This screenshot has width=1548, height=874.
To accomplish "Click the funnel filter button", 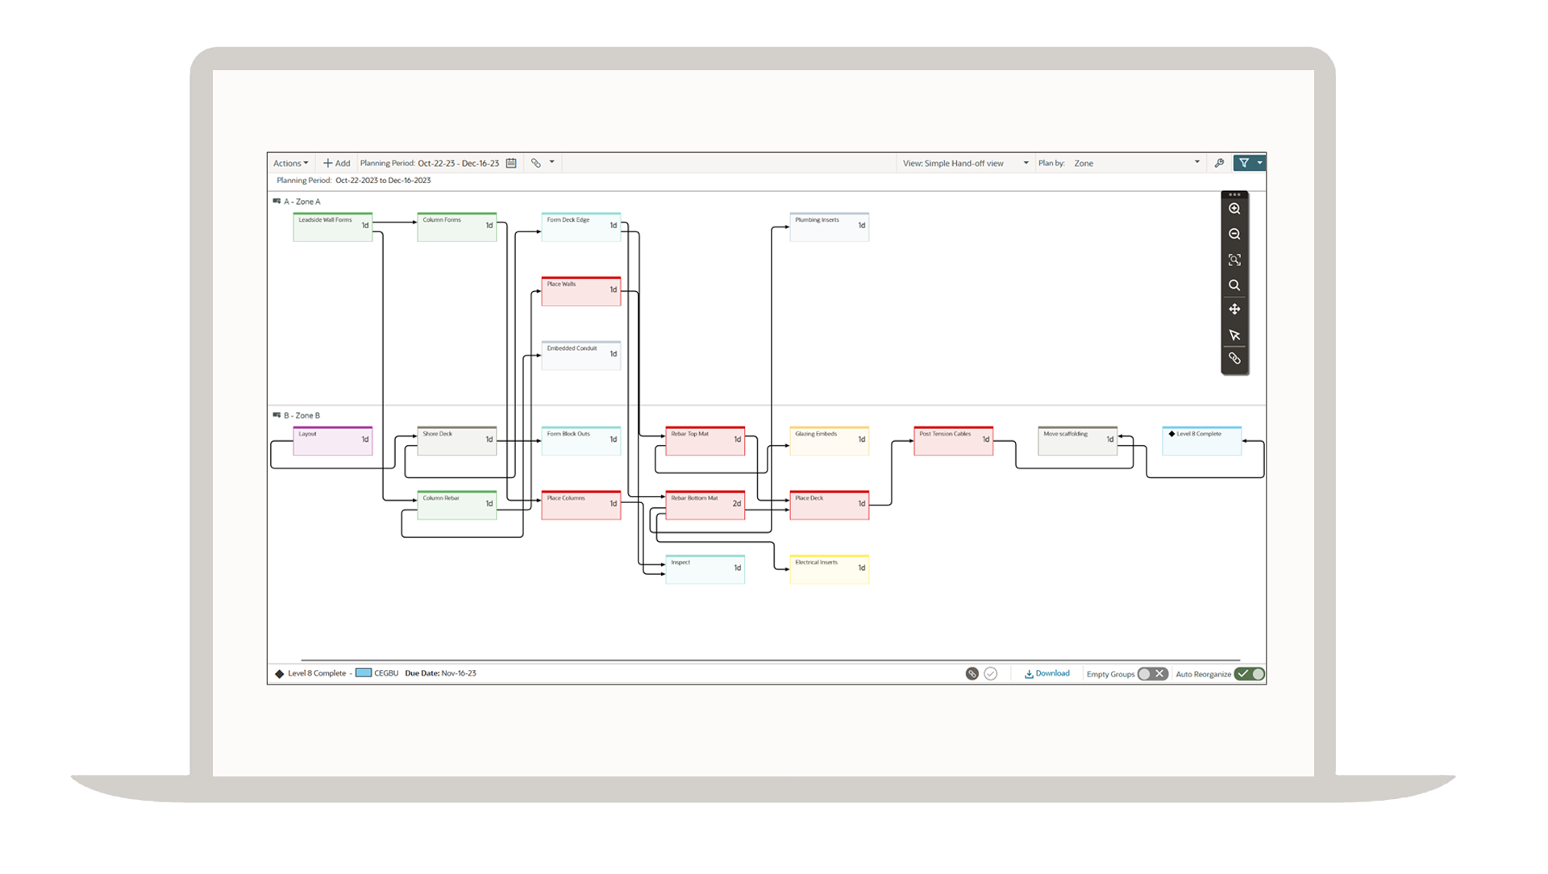I will (x=1244, y=163).
